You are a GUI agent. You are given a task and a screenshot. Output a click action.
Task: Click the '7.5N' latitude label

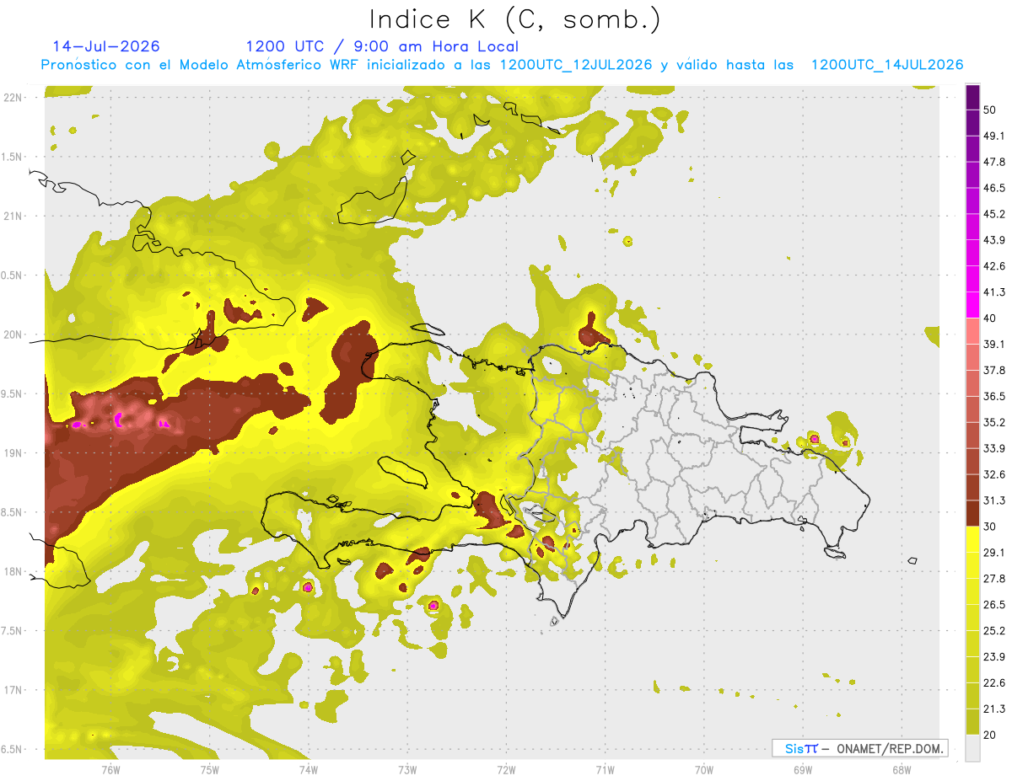[x=13, y=631]
